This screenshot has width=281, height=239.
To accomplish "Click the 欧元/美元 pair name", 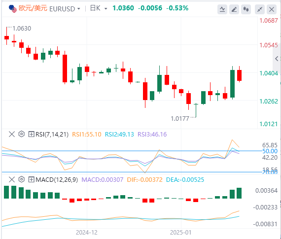I will (33, 8).
